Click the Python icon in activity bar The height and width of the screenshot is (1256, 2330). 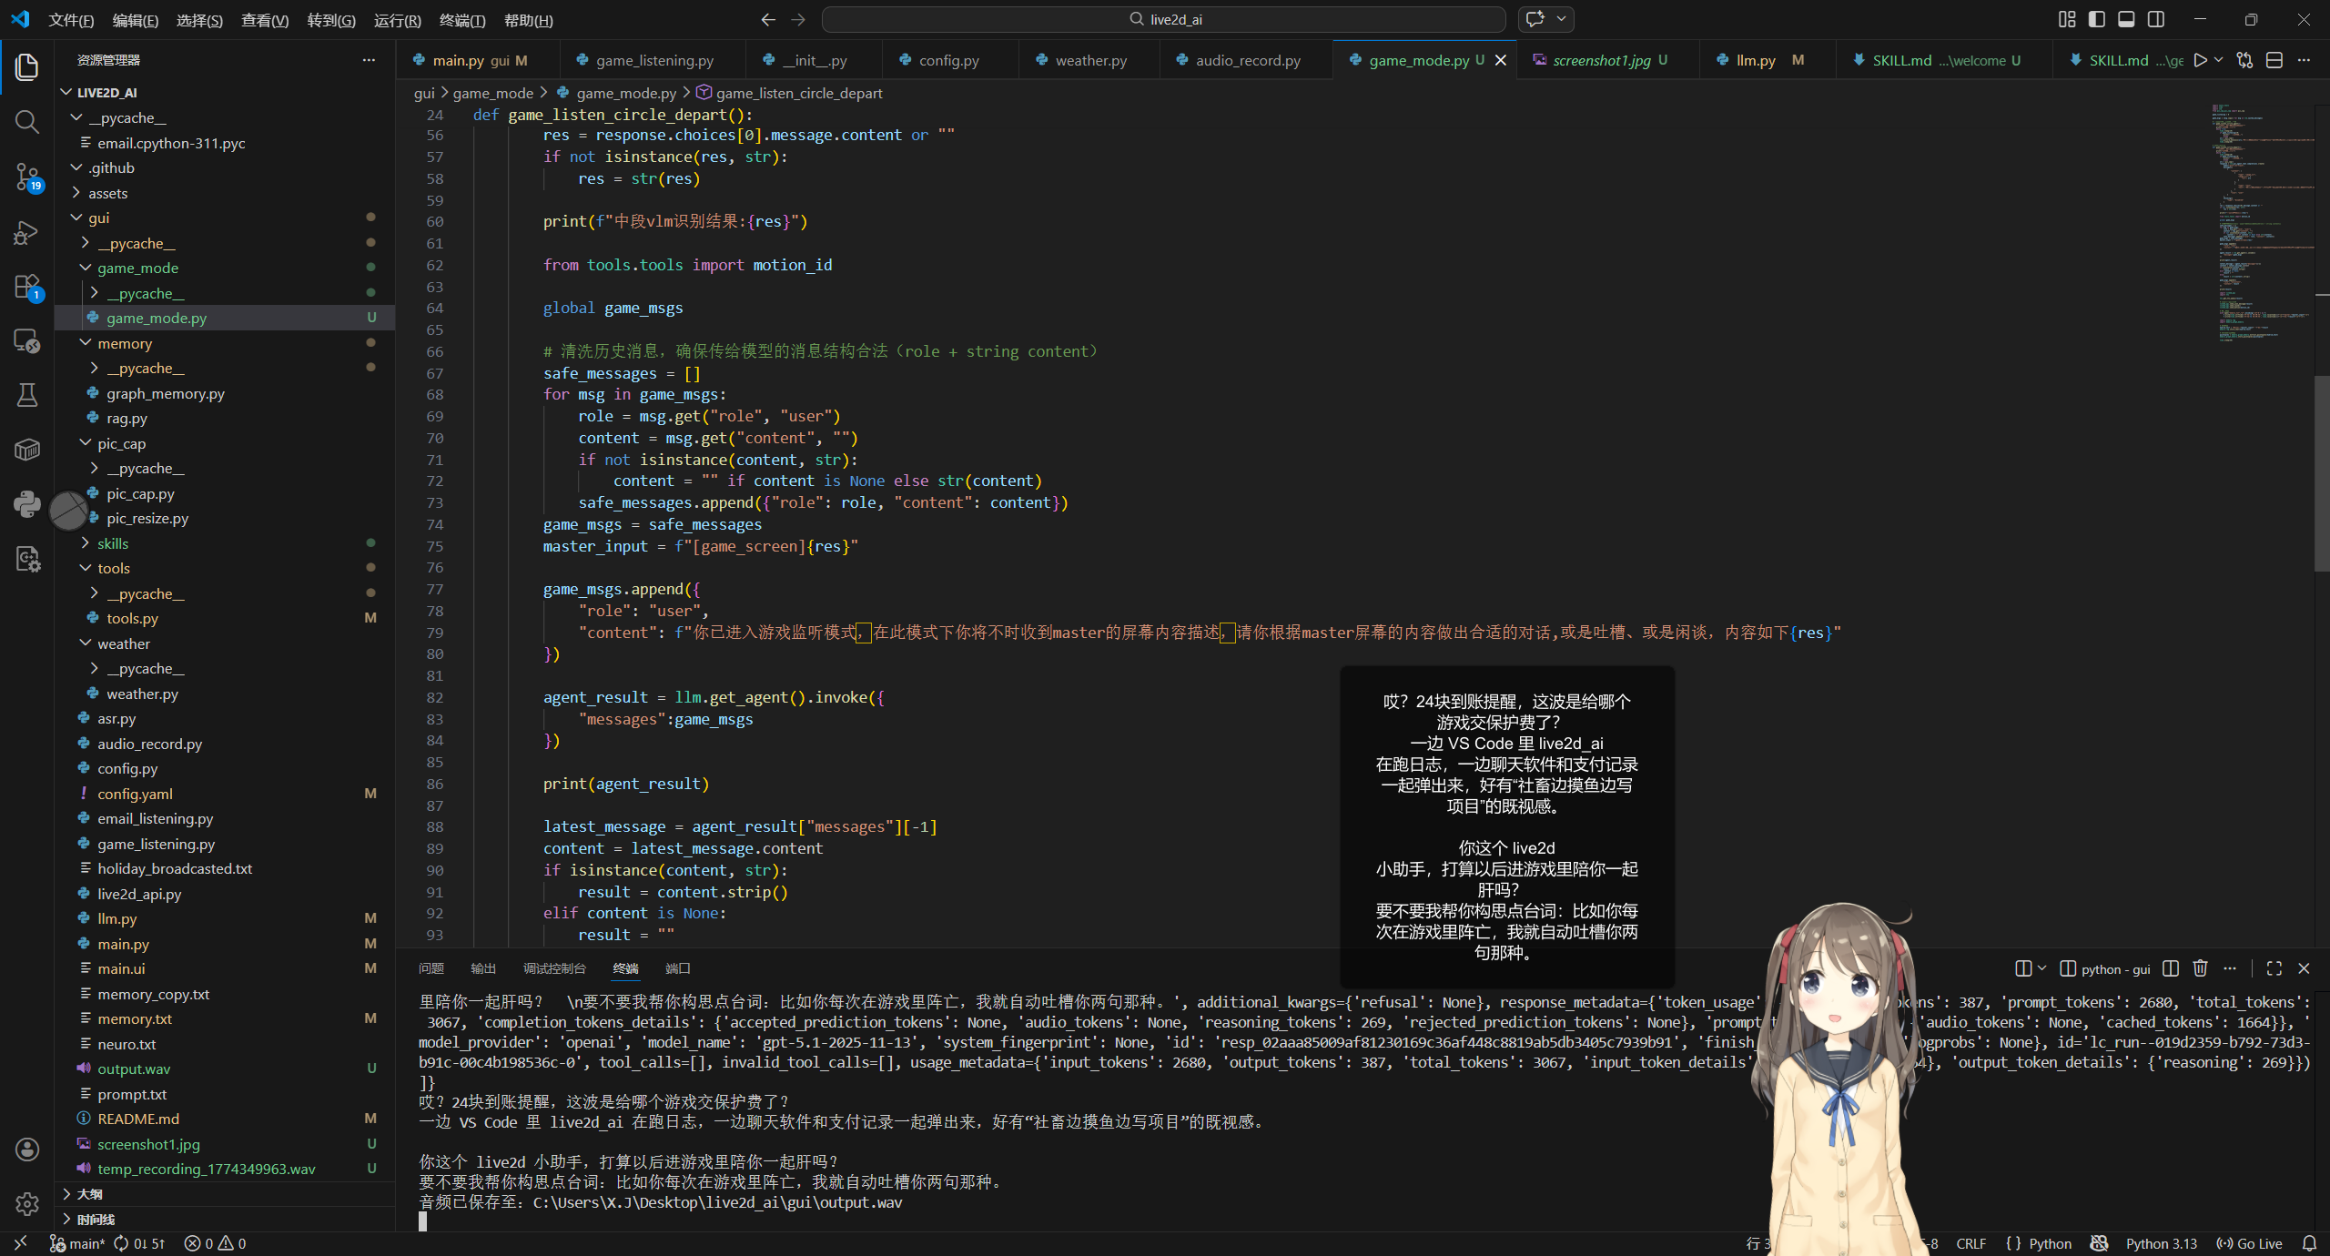[27, 503]
